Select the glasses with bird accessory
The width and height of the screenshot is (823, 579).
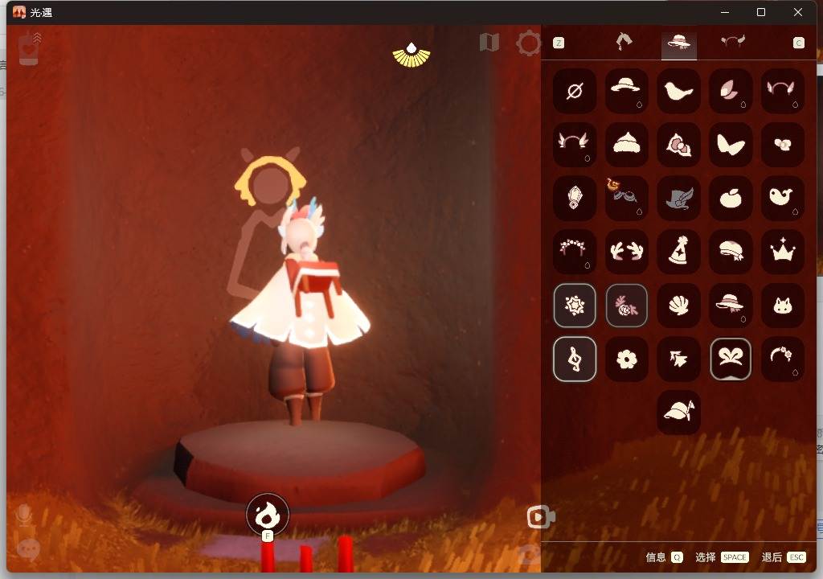pyautogui.click(x=626, y=198)
